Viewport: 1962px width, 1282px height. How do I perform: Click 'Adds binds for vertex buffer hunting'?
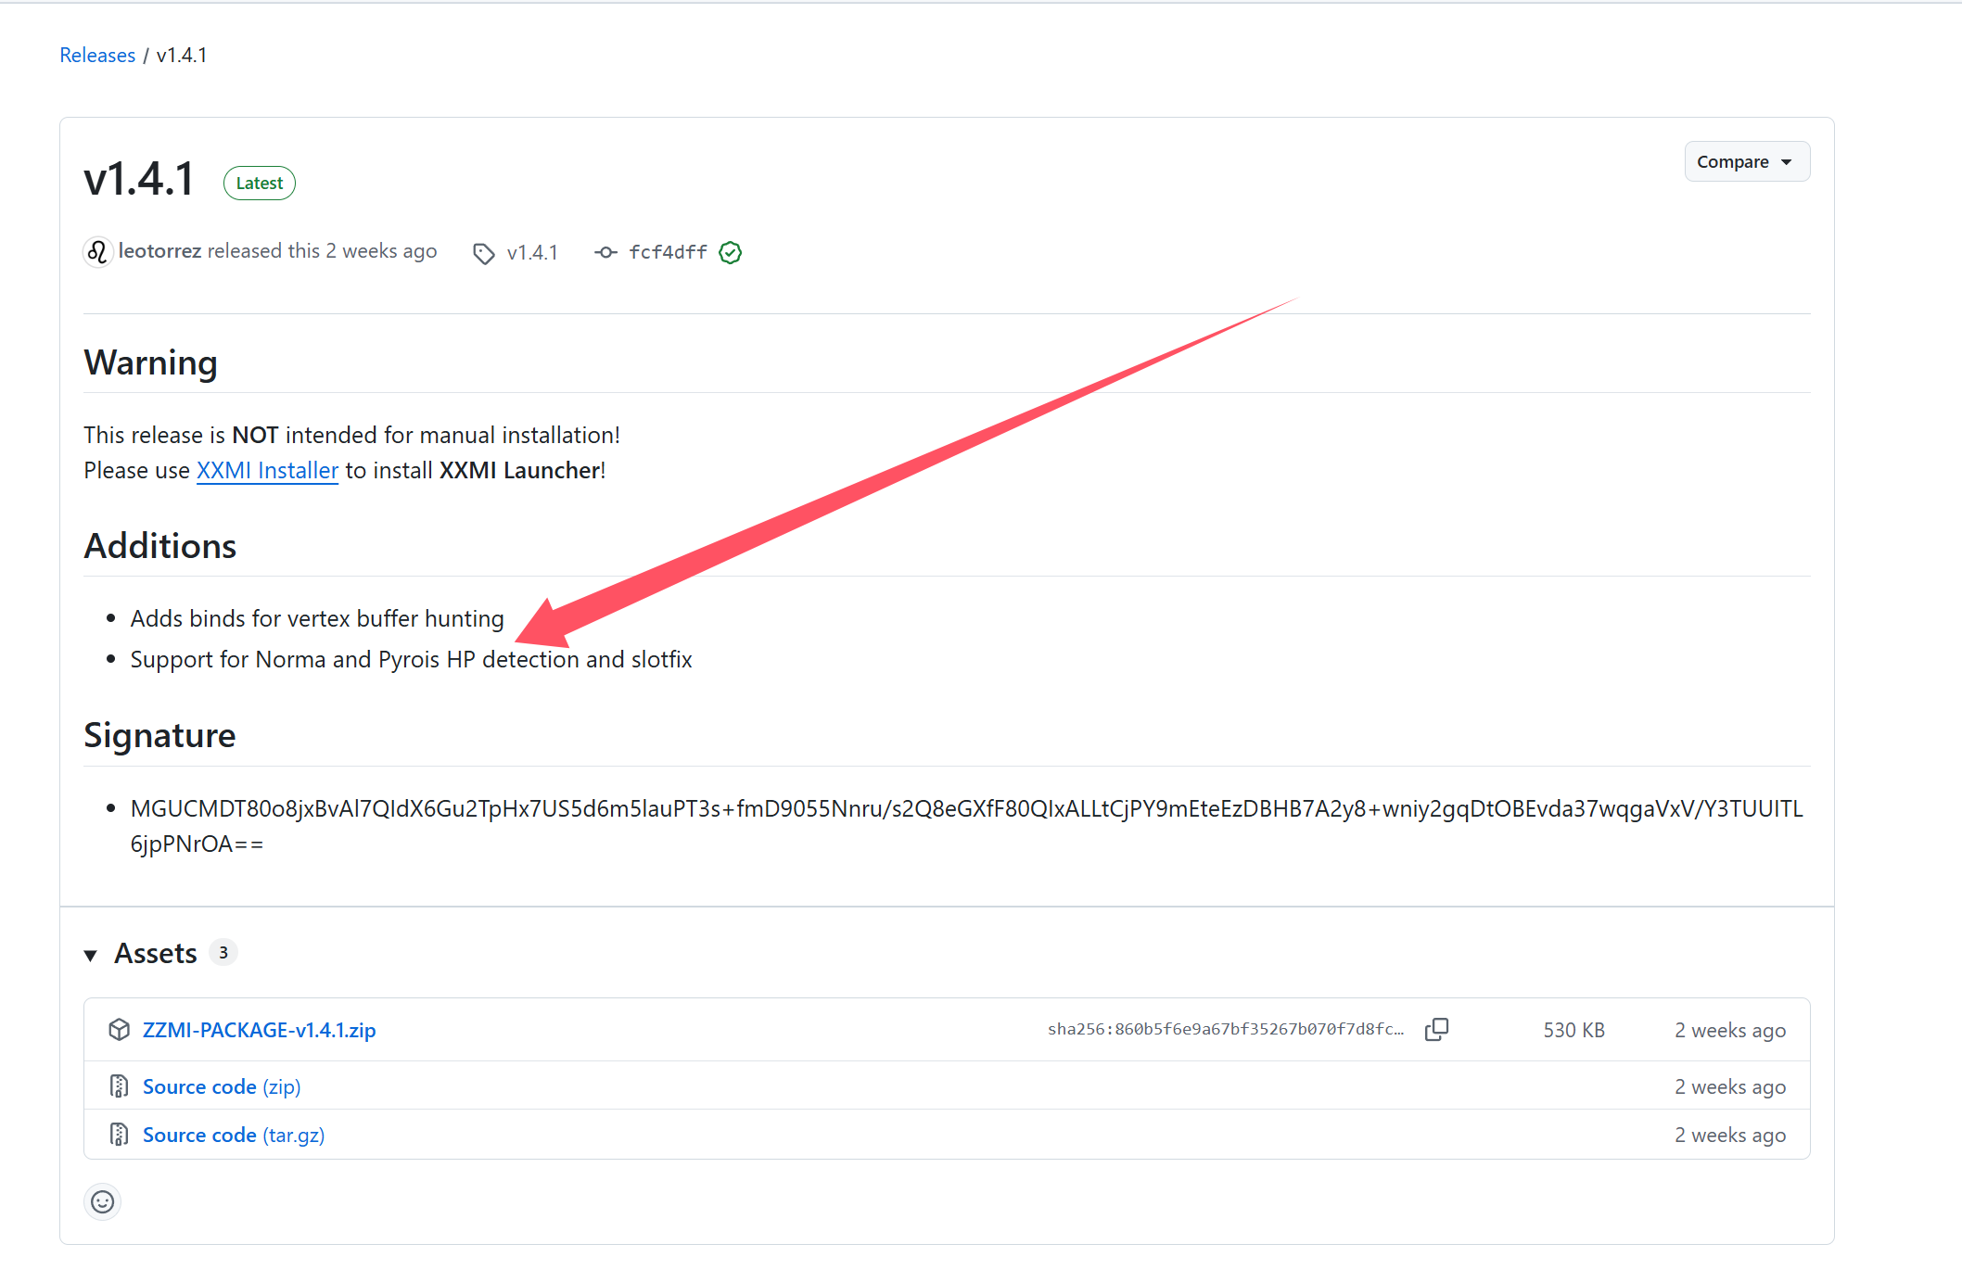(317, 618)
